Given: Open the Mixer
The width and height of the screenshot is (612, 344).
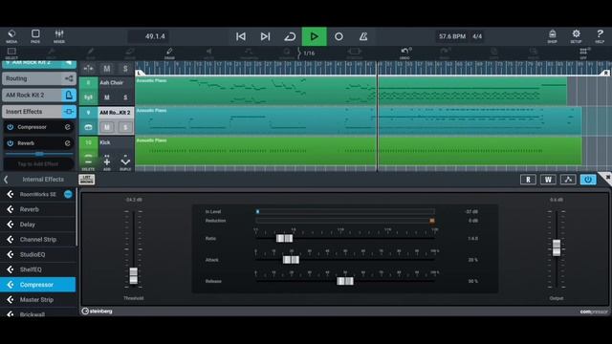Looking at the screenshot, I should point(59,36).
